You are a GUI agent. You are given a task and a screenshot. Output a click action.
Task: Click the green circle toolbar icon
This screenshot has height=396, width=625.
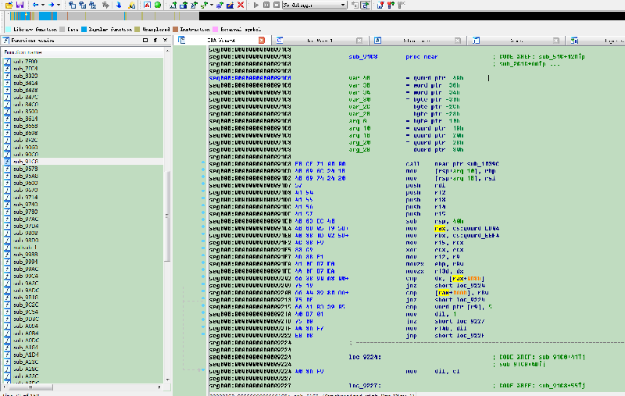coord(158,5)
